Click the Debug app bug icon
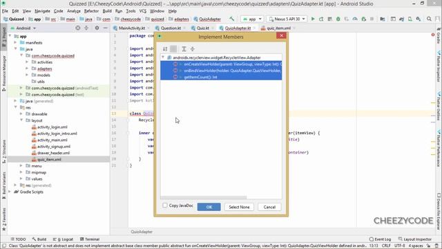The width and height of the screenshot is (442, 249). click(x=338, y=19)
